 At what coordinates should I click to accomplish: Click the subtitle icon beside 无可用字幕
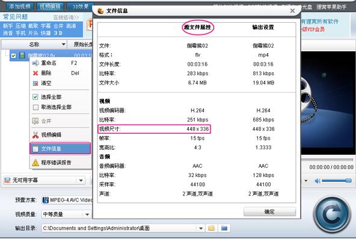coord(7,181)
